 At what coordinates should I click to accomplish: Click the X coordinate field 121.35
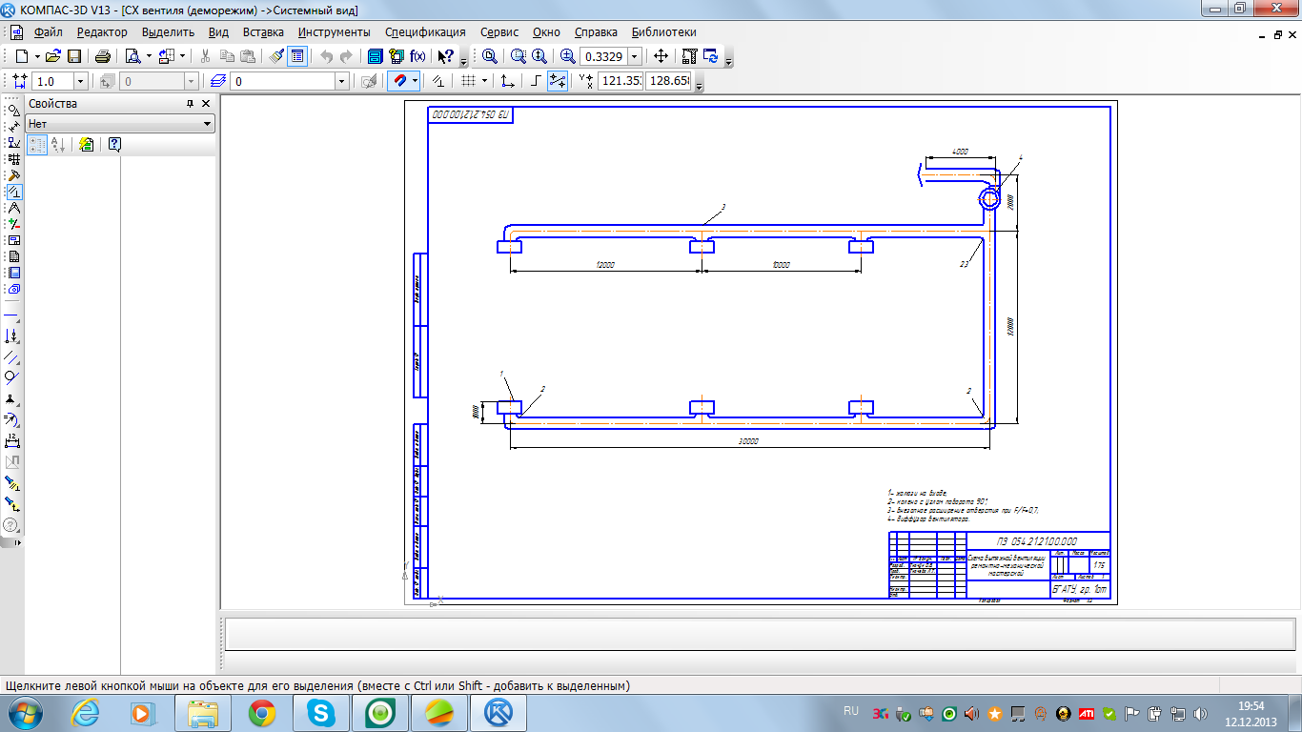click(x=620, y=82)
